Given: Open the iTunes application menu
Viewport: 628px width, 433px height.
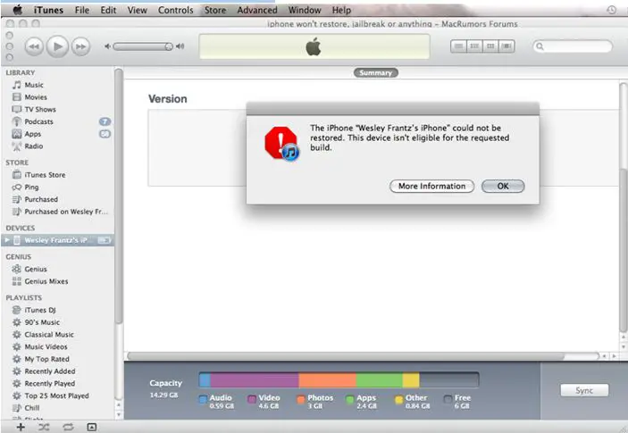Looking at the screenshot, I should coord(48,10).
